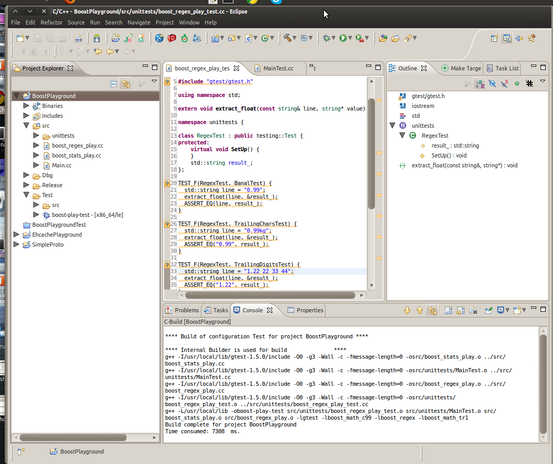
Task: Open boost_stats_play.cc in Project Explorer
Action: coord(77,155)
